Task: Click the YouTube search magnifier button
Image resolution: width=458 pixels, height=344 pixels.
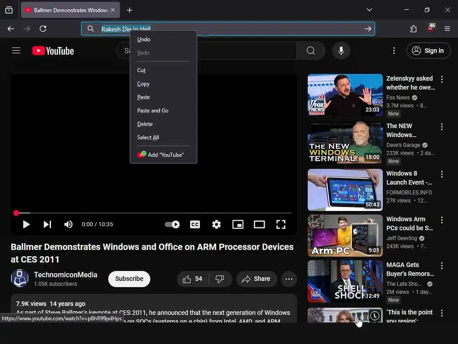Action: [311, 51]
